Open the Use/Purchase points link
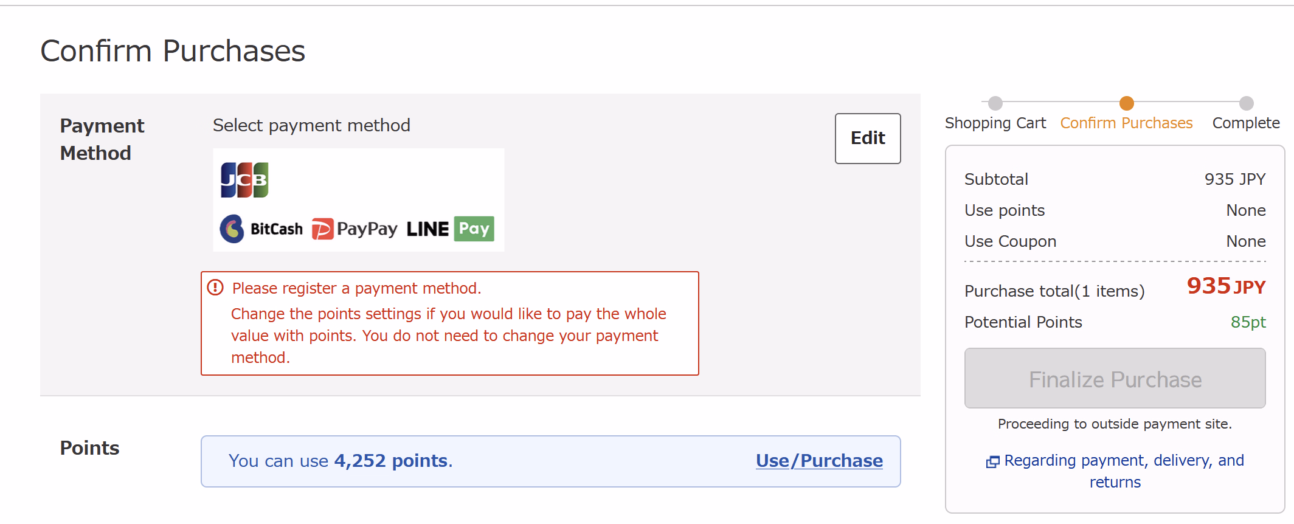 [x=819, y=461]
